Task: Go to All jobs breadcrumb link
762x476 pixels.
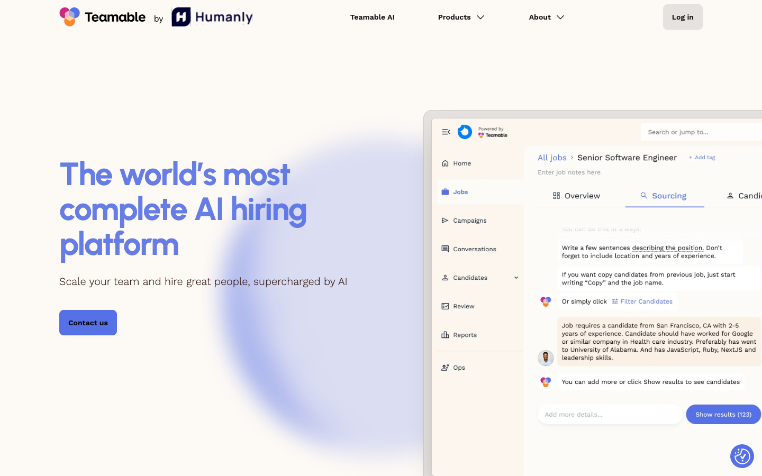Action: [x=552, y=158]
